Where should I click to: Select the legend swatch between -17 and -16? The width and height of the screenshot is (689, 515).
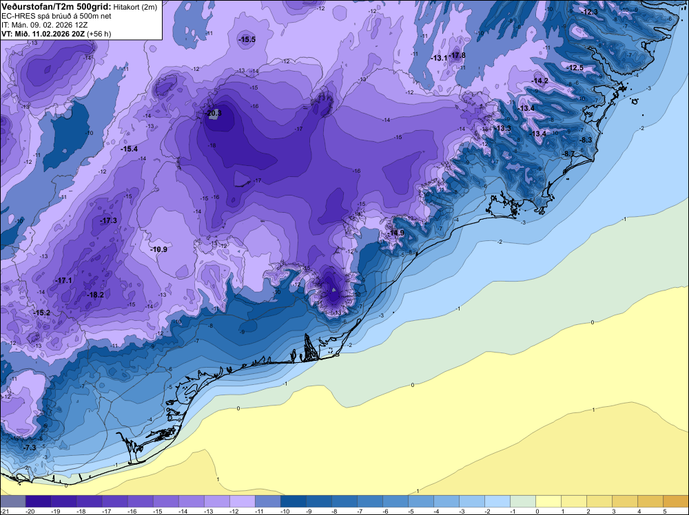point(114,501)
